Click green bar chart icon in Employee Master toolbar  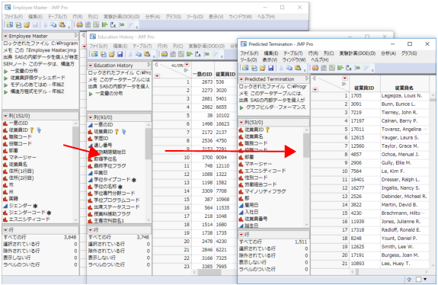pos(104,25)
